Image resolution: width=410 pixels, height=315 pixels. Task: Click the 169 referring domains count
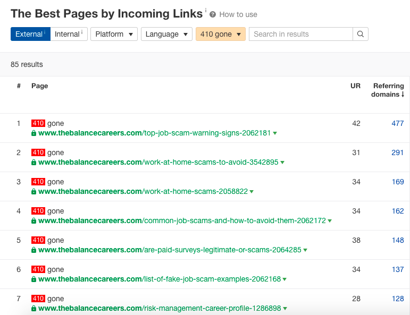tap(398, 182)
